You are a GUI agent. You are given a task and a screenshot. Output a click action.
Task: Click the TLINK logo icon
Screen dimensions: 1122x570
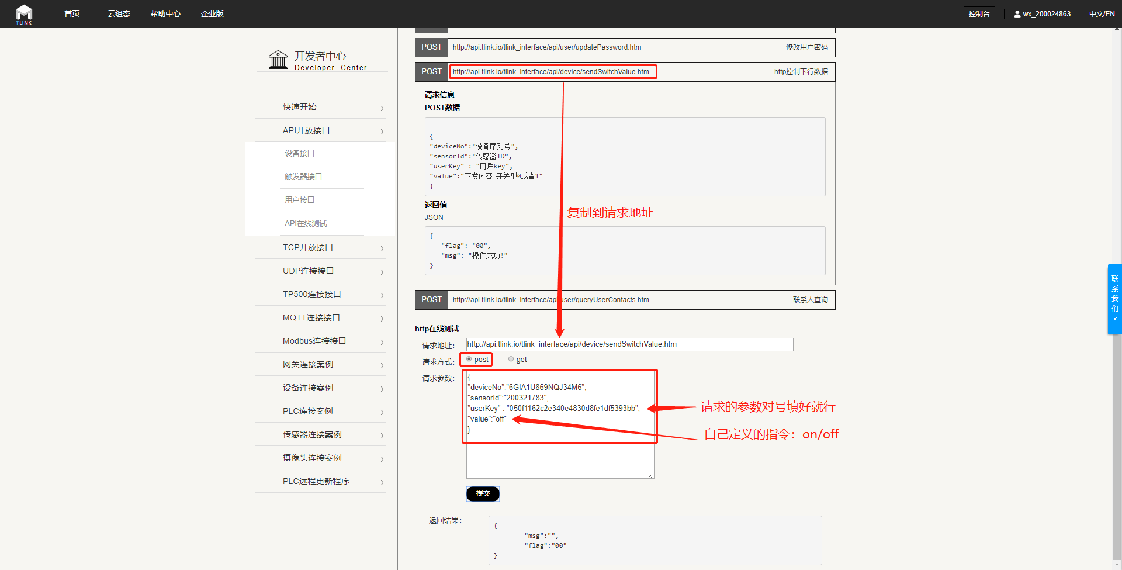click(24, 14)
